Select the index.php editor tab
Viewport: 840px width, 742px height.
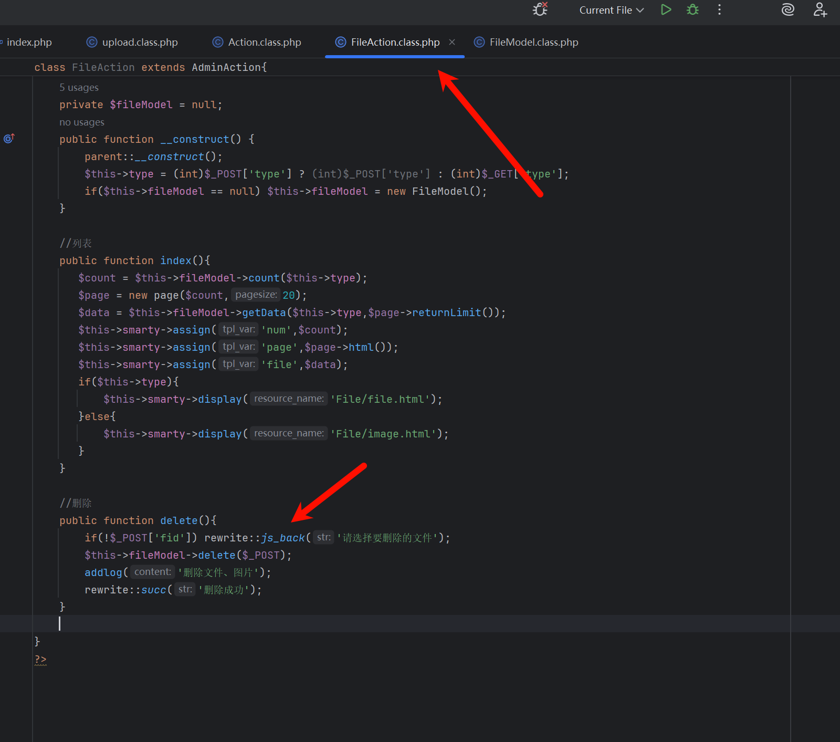pos(29,42)
